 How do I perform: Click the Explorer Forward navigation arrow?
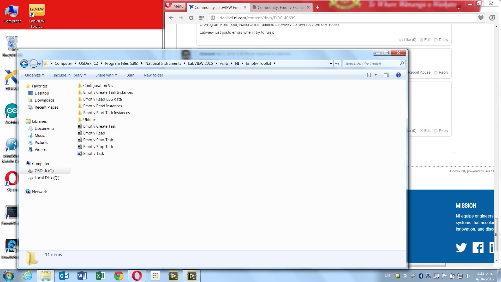coord(33,63)
